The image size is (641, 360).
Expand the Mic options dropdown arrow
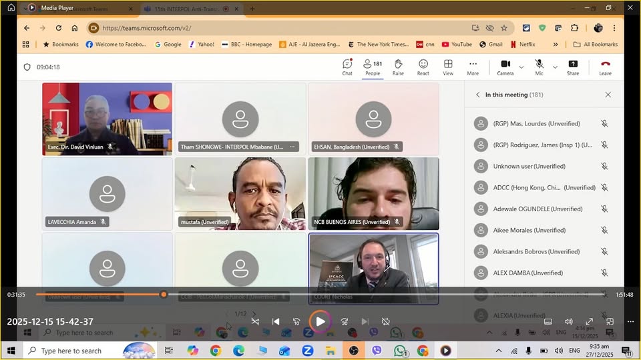pyautogui.click(x=555, y=67)
